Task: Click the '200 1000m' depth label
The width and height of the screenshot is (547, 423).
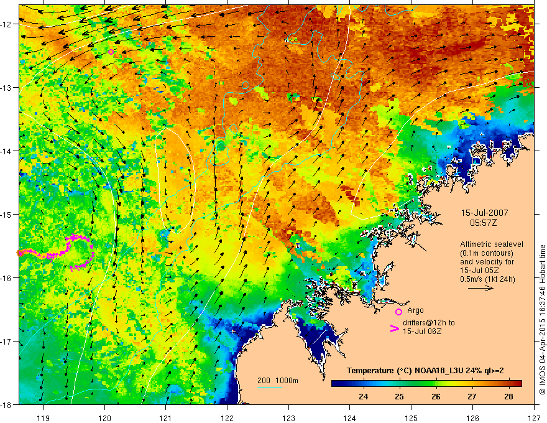Action: [x=278, y=381]
